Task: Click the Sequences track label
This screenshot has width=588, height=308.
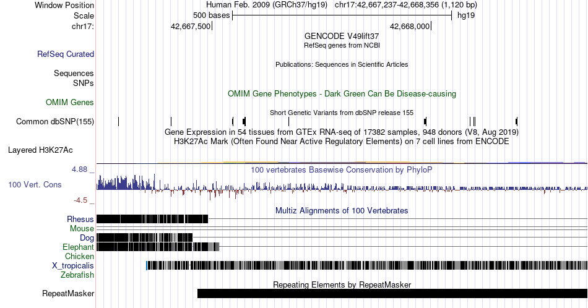Action: click(74, 73)
